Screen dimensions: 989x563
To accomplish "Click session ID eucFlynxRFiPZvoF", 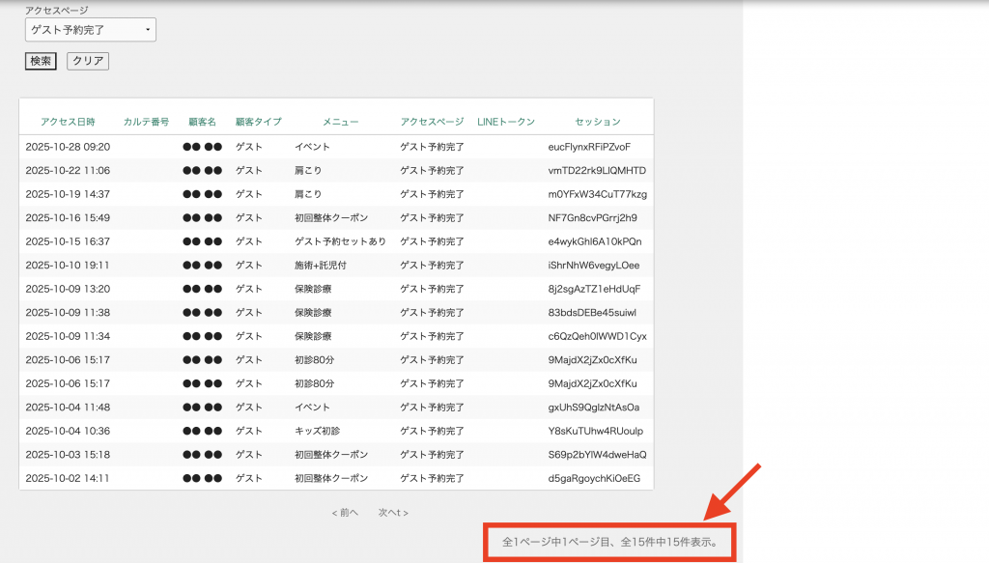I will pos(589,147).
